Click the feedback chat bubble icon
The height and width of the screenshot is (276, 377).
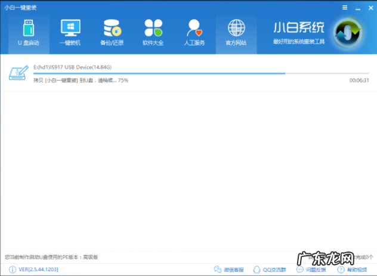300,269
